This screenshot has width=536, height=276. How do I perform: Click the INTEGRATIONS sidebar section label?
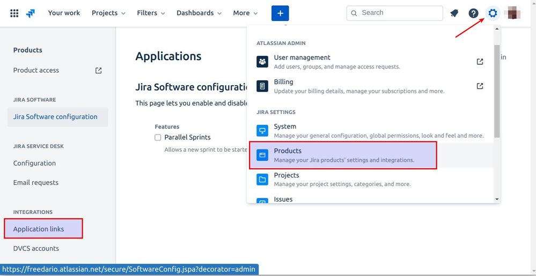pos(33,212)
